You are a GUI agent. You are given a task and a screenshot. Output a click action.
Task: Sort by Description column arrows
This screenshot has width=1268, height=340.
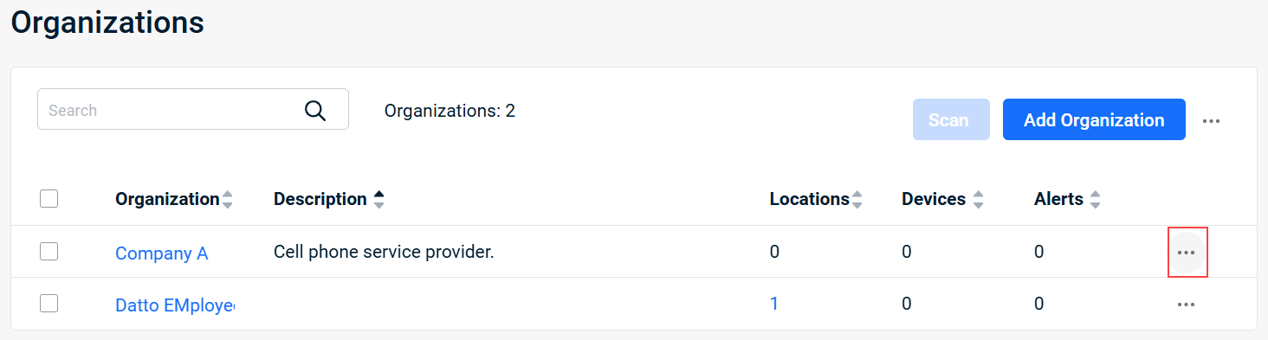(x=378, y=200)
